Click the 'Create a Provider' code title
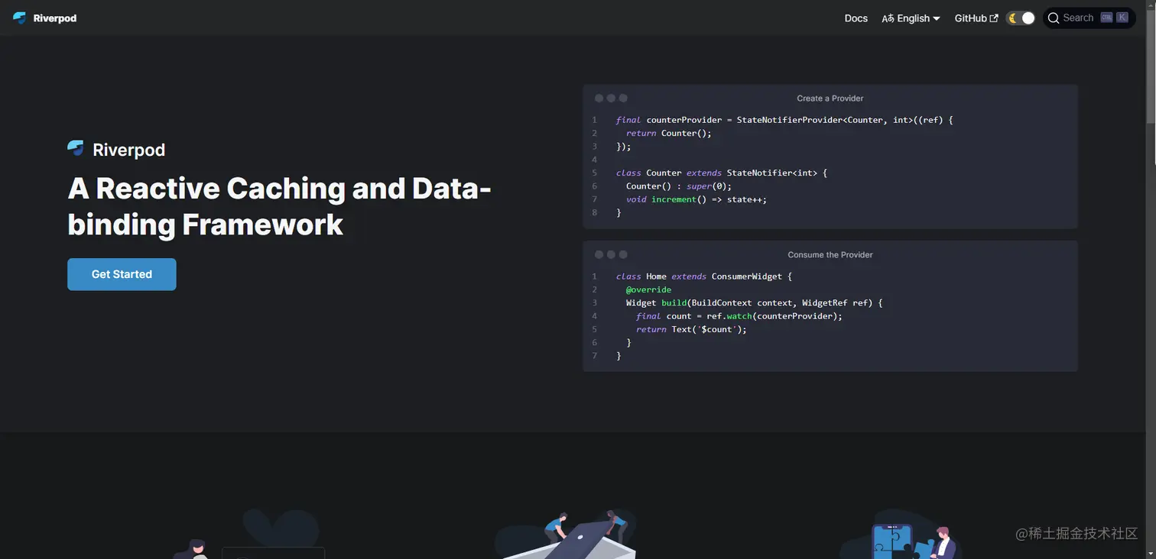Screen dimensions: 1156x559 (830, 99)
